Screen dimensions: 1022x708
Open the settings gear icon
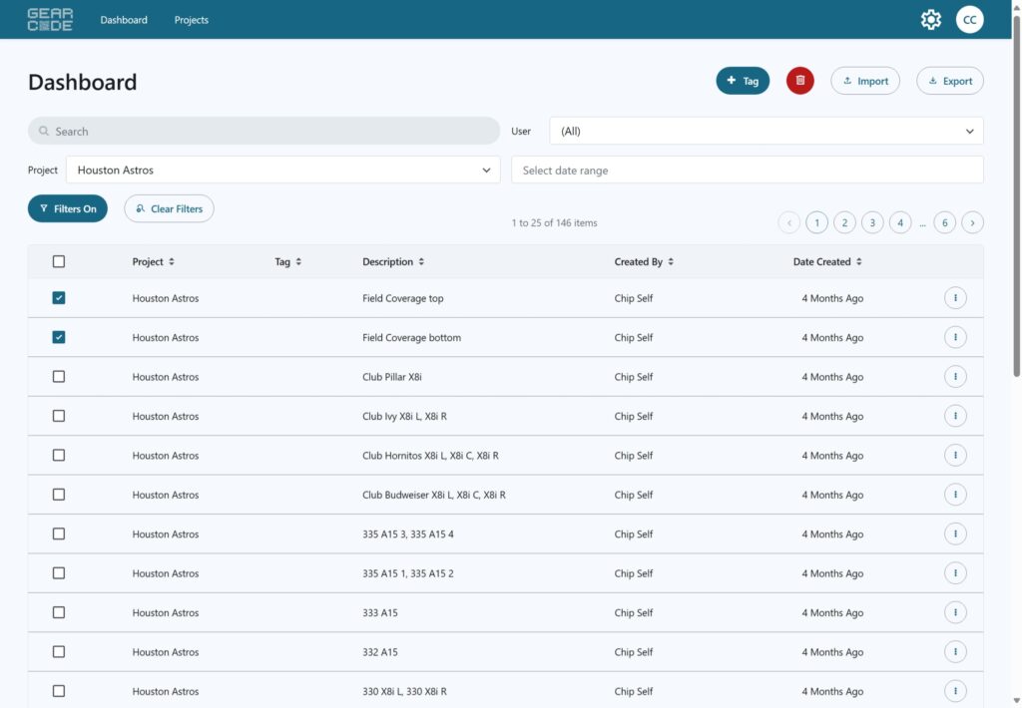coord(931,20)
